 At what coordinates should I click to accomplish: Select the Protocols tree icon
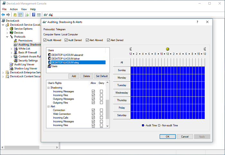click(12, 37)
